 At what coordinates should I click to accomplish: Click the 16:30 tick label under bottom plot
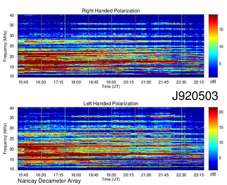coord(41,175)
